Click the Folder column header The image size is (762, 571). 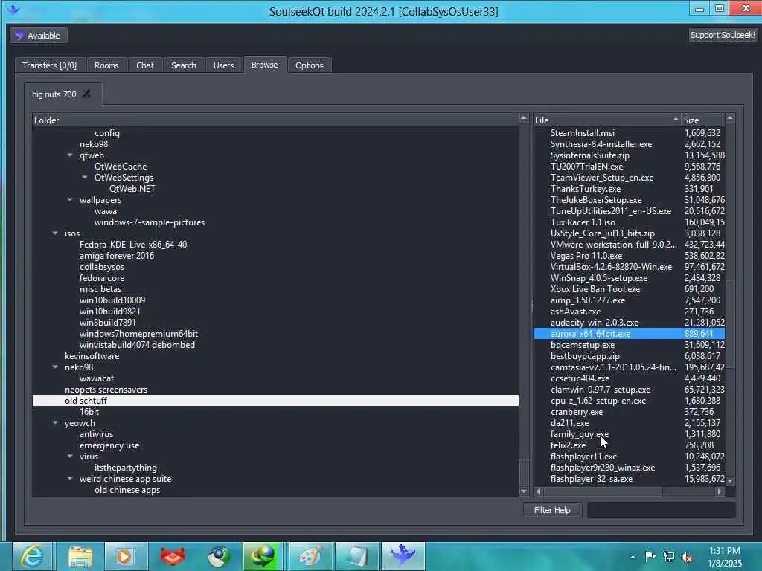[x=275, y=120]
